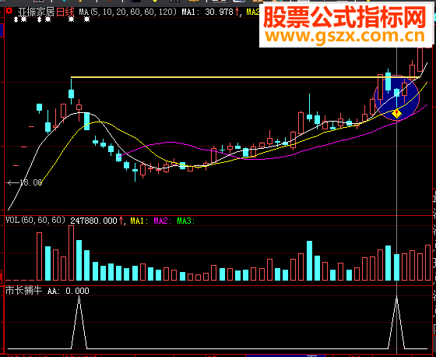Image resolution: width=436 pixels, height=357 pixels.
Task: Click the last star info marker in row
Action: pyautogui.click(x=87, y=19)
